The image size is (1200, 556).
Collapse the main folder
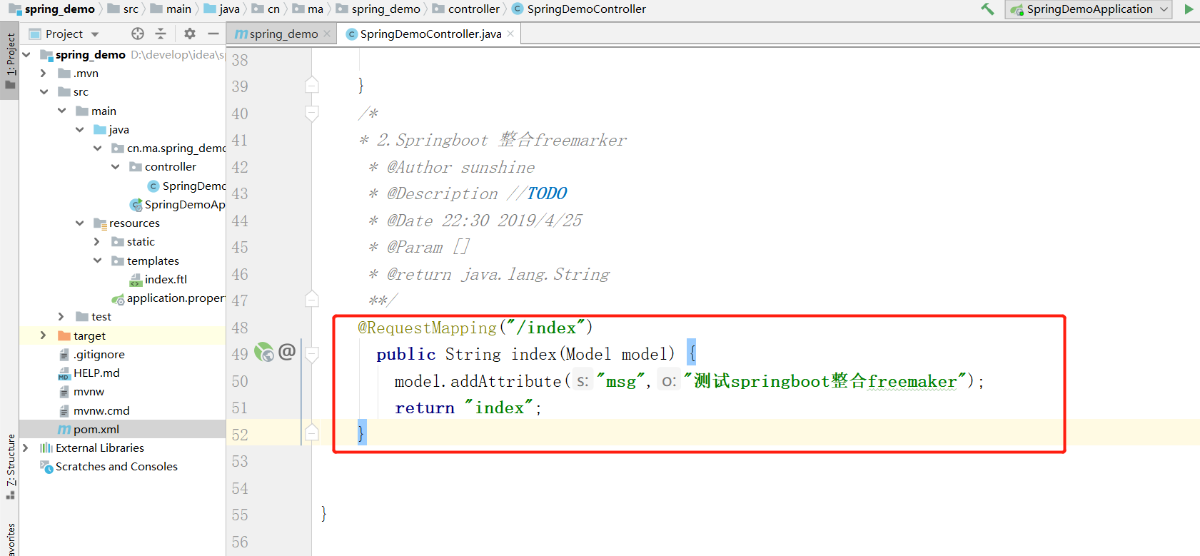61,111
